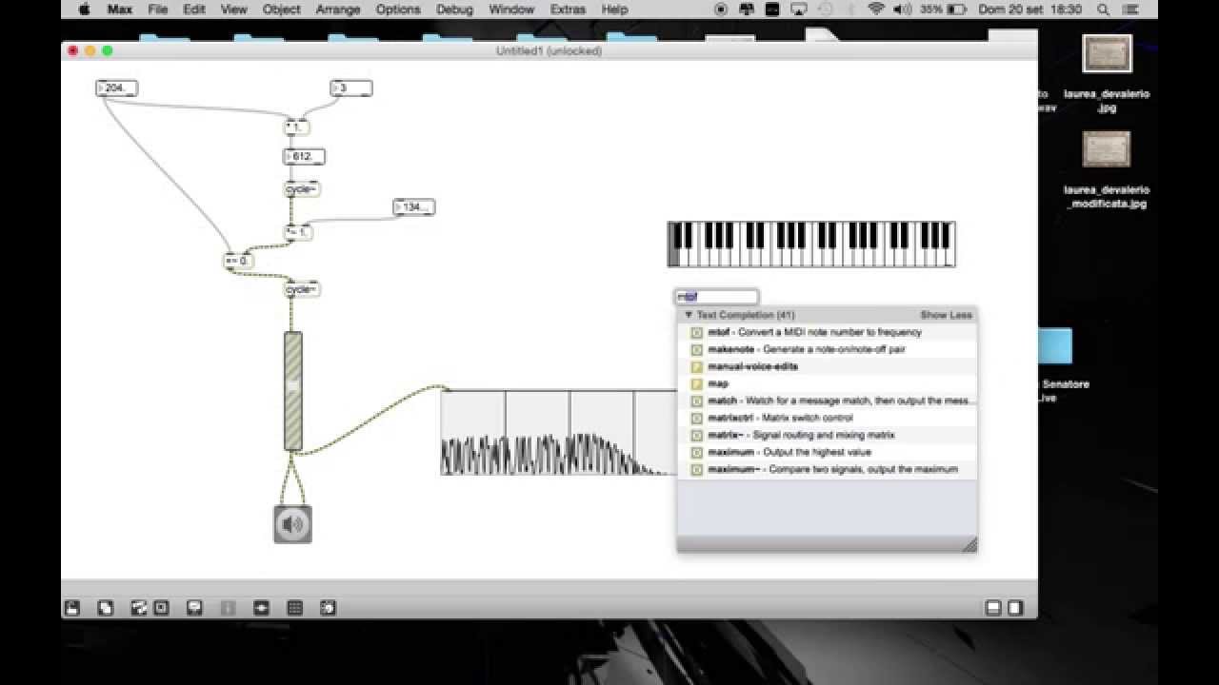Open the Arrange menu
This screenshot has height=685, width=1219.
[x=338, y=10]
